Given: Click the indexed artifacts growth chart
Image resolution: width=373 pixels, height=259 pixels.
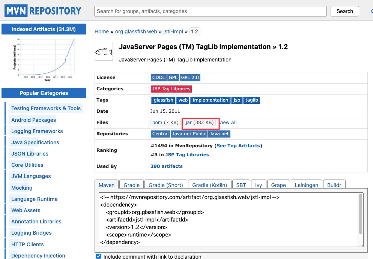Looking at the screenshot, I should 44,60.
